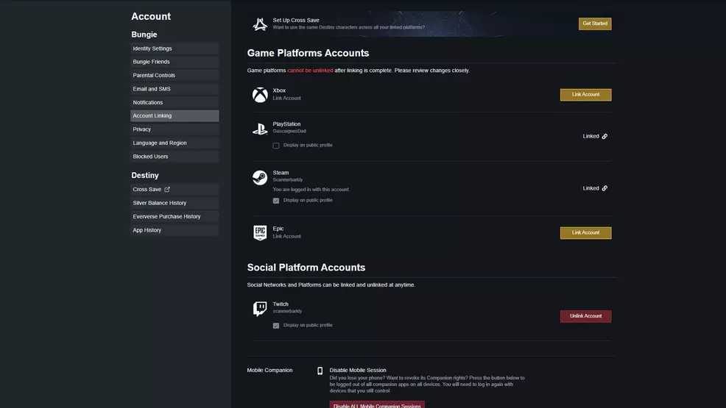Open Blocked Users list
The image size is (726, 408).
coord(175,157)
